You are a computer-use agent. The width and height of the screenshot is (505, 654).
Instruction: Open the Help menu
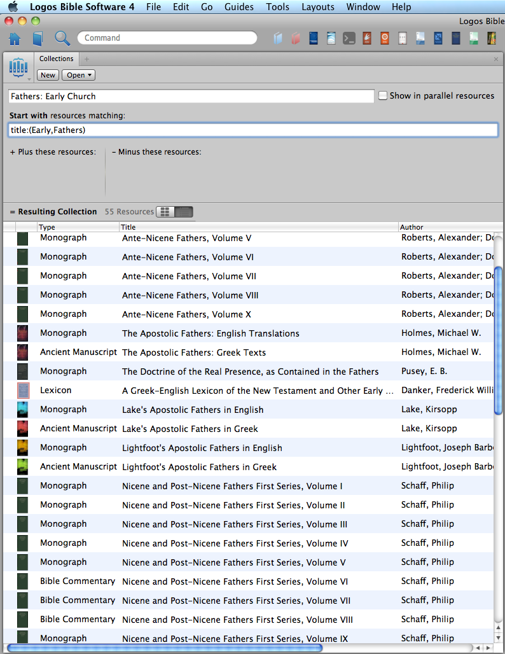pos(401,6)
